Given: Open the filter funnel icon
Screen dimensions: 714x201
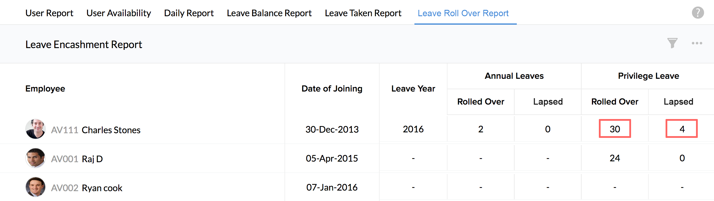Looking at the screenshot, I should click(x=672, y=43).
